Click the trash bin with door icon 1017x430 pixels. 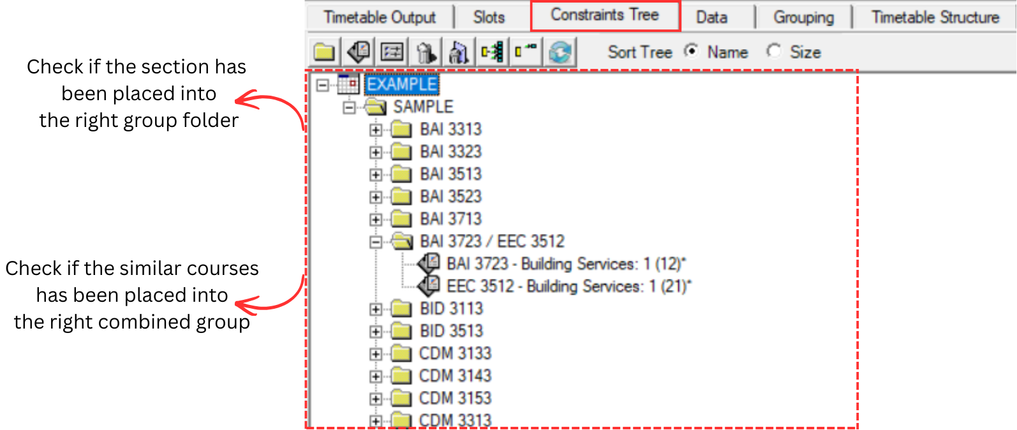tap(458, 52)
